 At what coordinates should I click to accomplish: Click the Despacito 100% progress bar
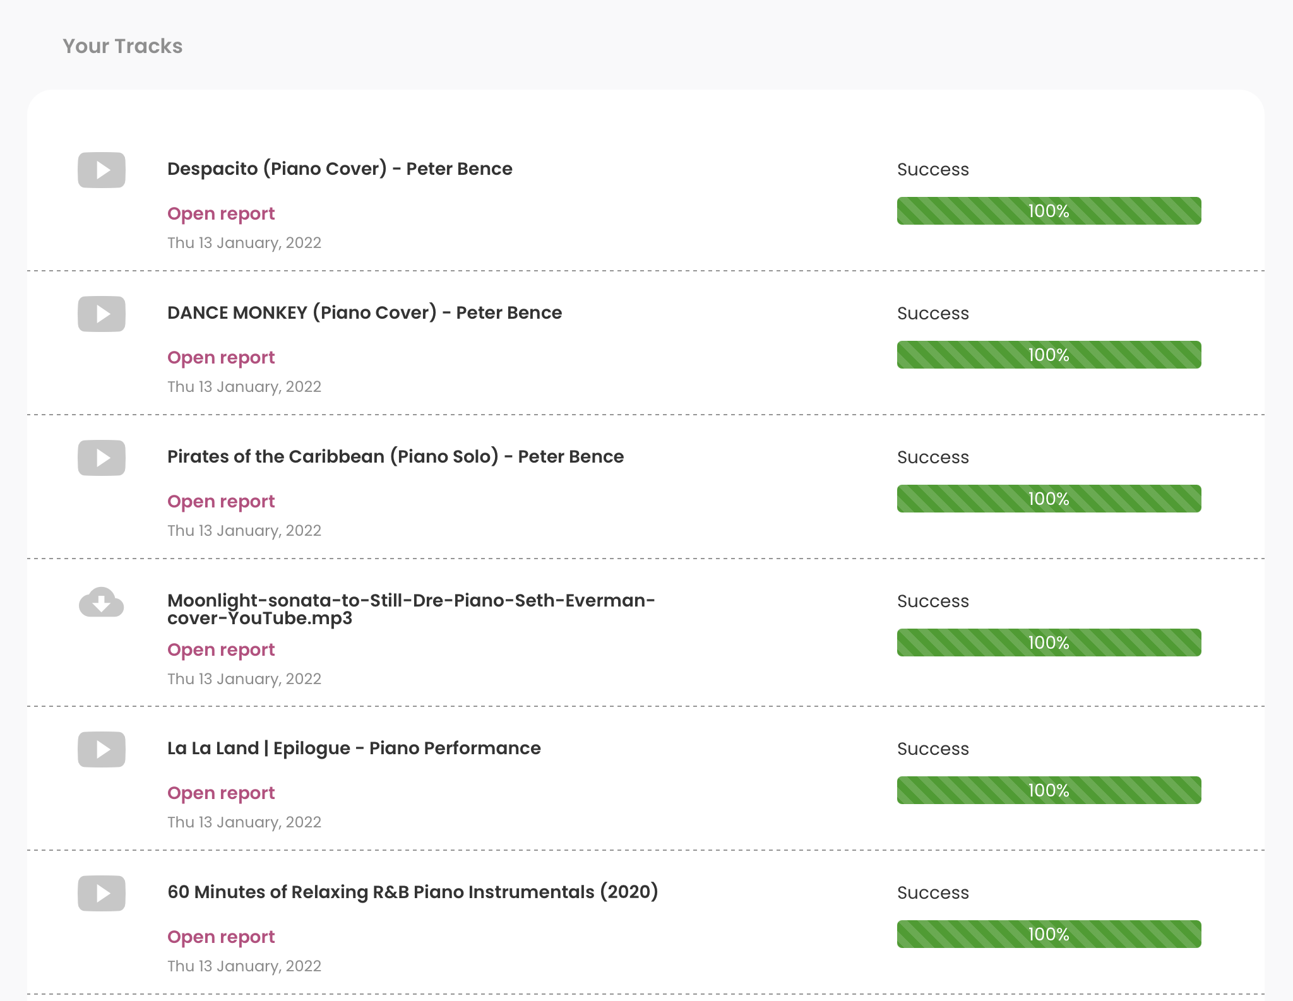coord(1049,211)
